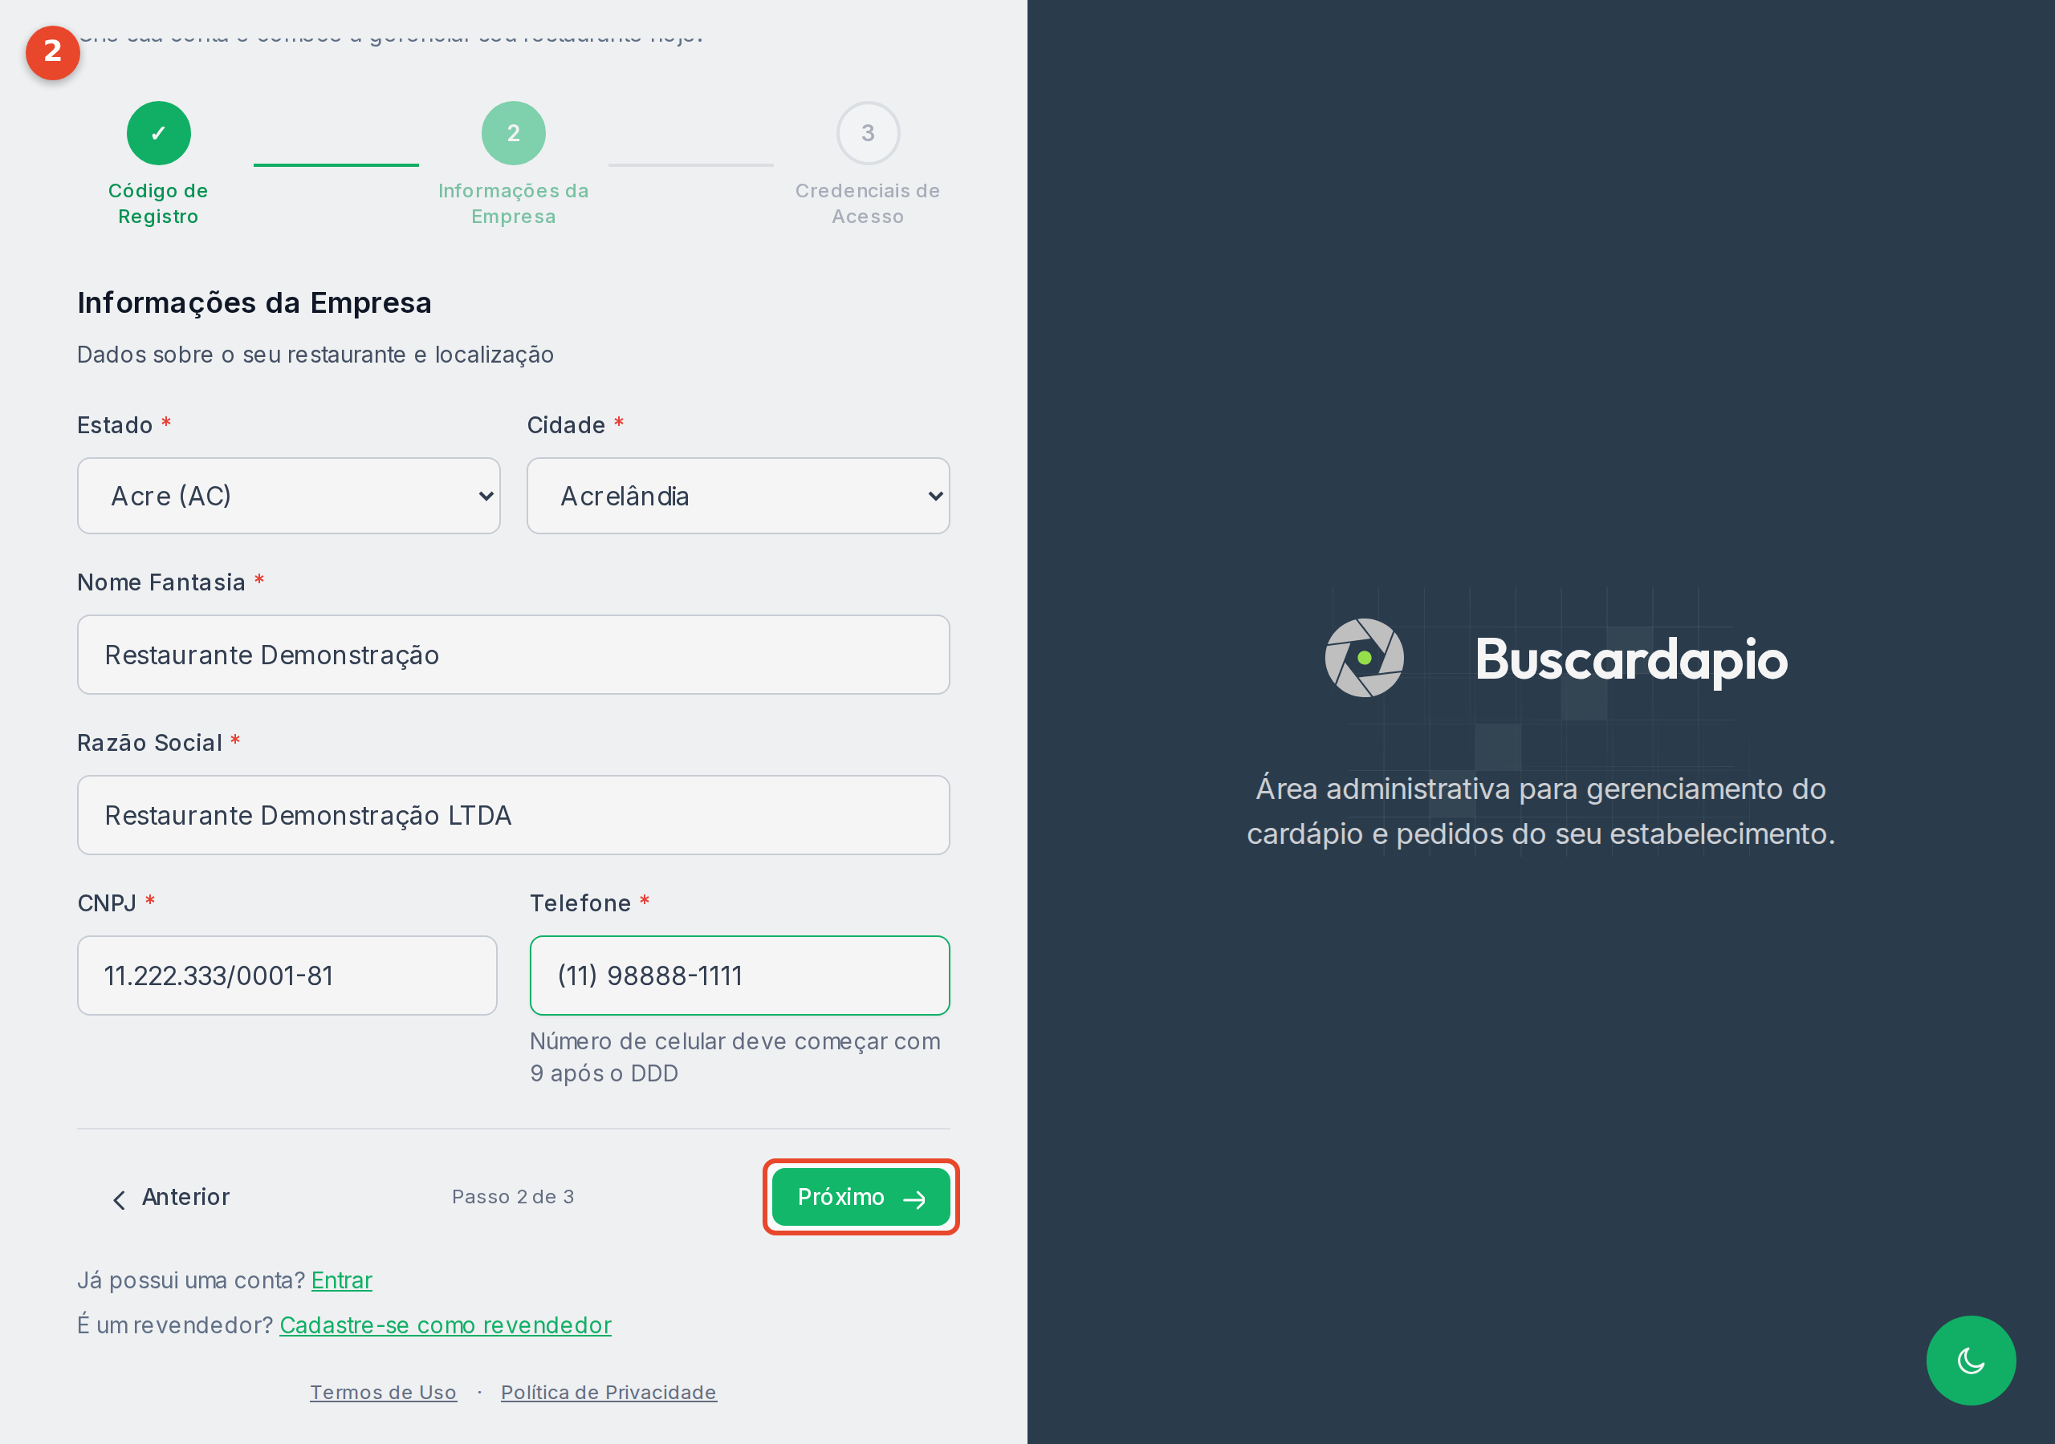This screenshot has width=2055, height=1444.
Task: Focus the Nome Fantasia input field
Action: pos(514,655)
